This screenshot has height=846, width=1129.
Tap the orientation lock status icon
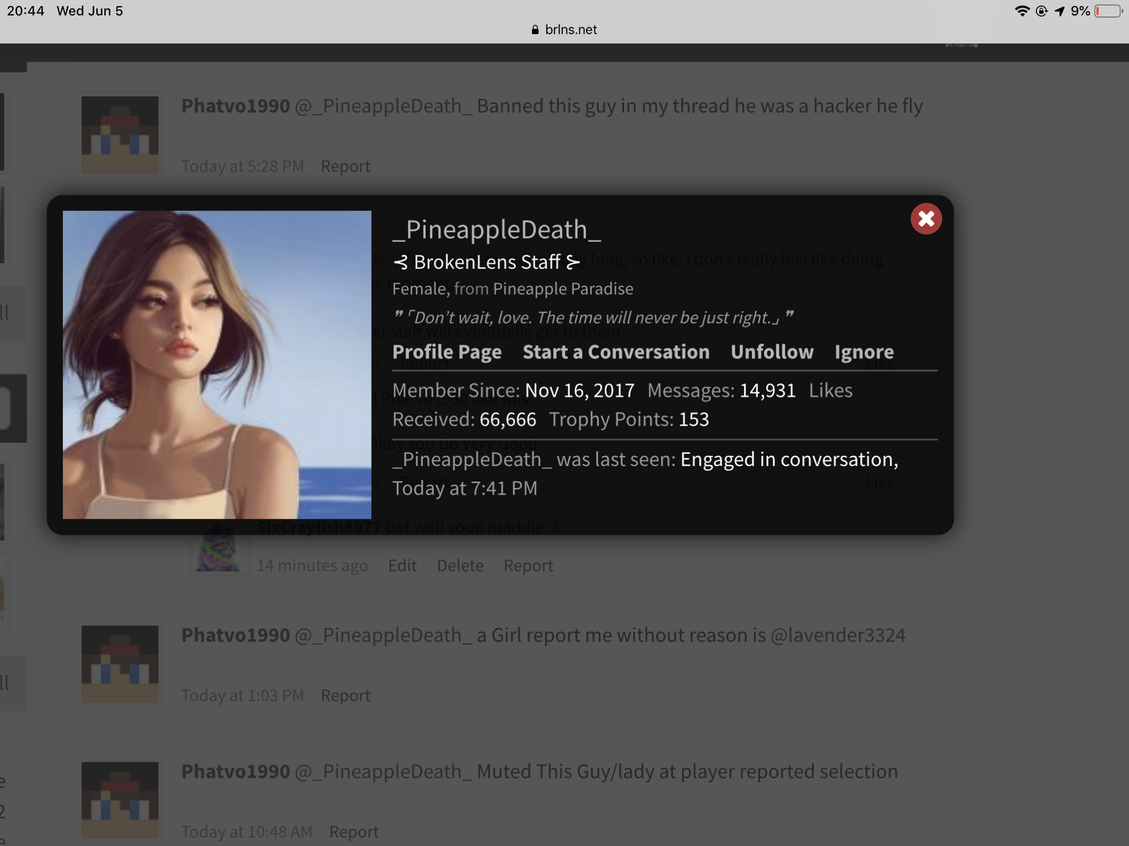[x=1041, y=11]
